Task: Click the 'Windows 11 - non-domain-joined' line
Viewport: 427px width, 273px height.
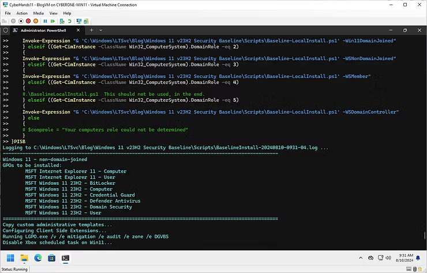Action: pos(45,159)
